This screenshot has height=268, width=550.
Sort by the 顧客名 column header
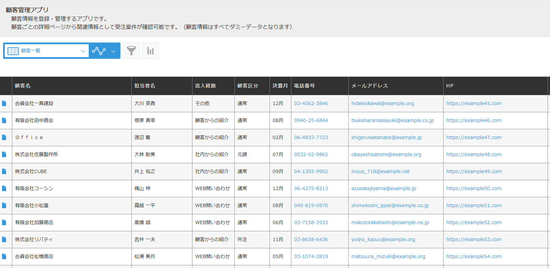coord(23,86)
